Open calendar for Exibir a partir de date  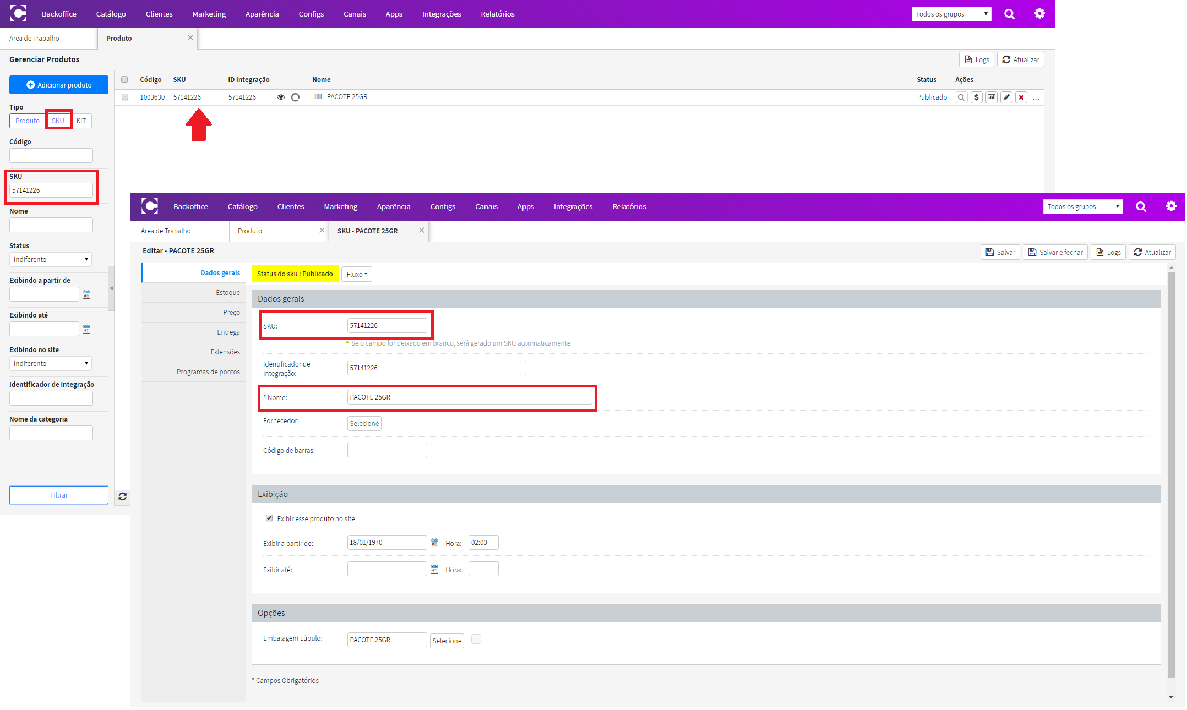(x=434, y=543)
